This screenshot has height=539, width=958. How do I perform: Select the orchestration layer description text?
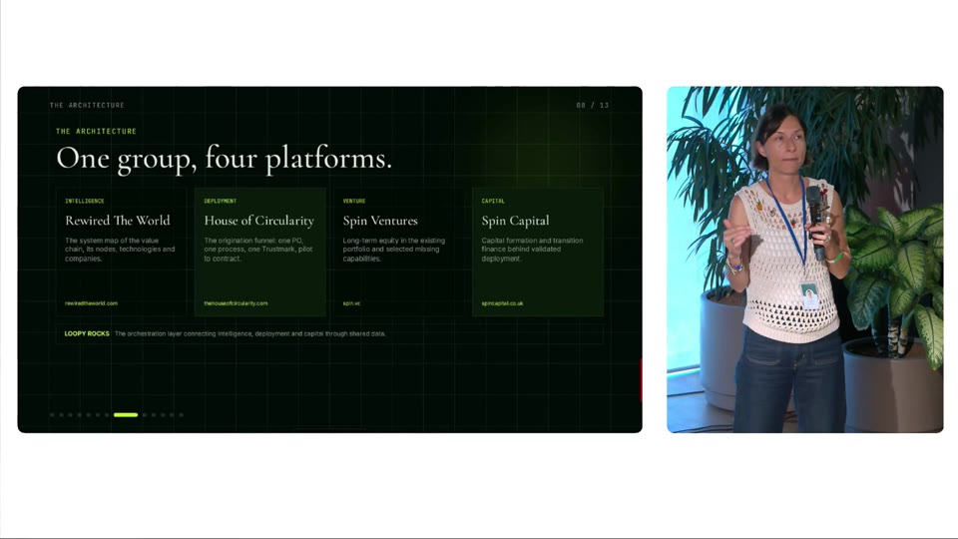(249, 333)
